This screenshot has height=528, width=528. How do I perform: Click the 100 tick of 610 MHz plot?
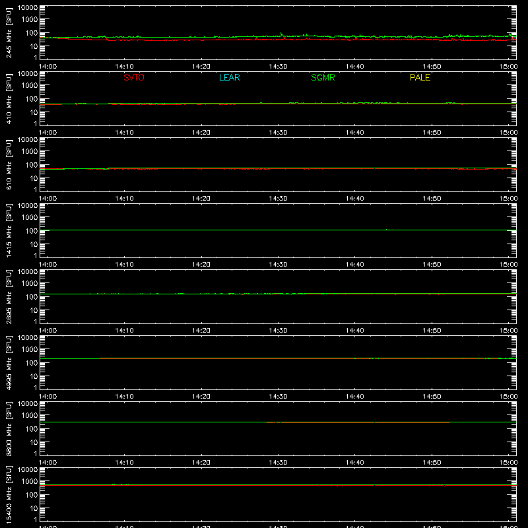32,165
